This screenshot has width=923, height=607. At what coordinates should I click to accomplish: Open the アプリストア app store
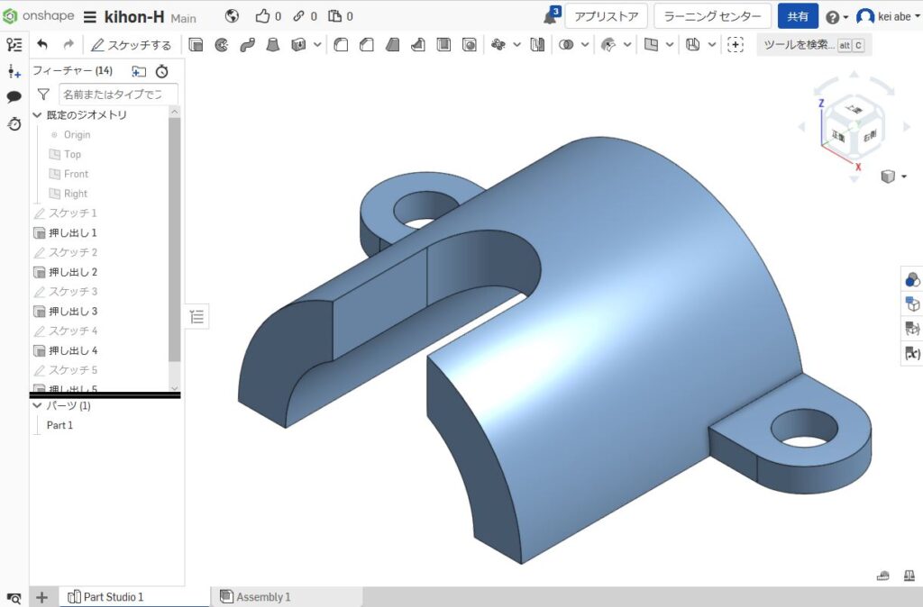607,16
